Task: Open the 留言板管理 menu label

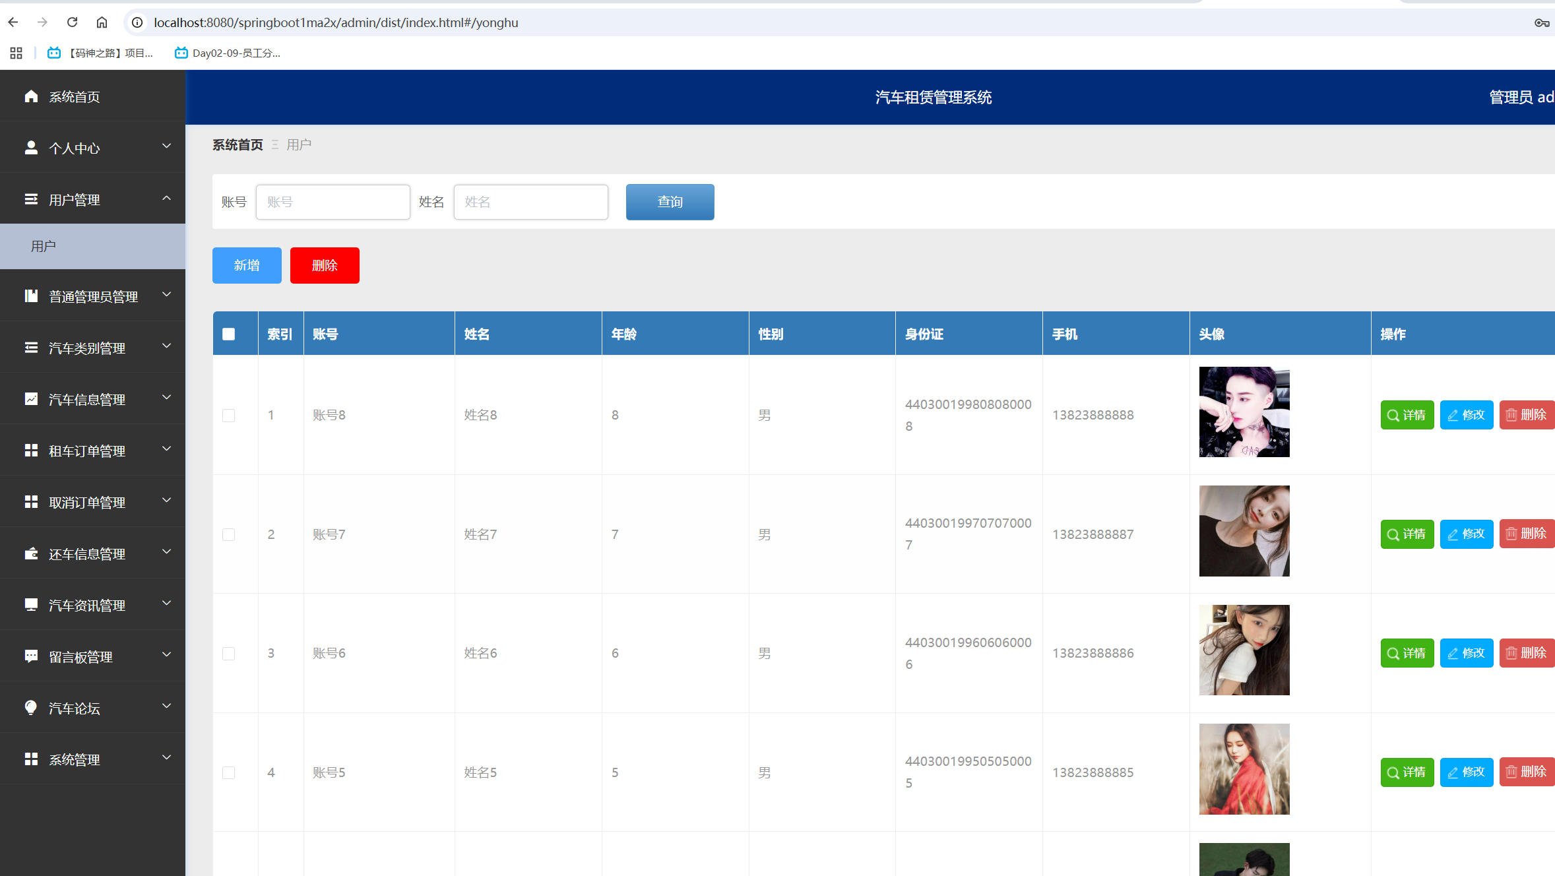Action: [81, 657]
